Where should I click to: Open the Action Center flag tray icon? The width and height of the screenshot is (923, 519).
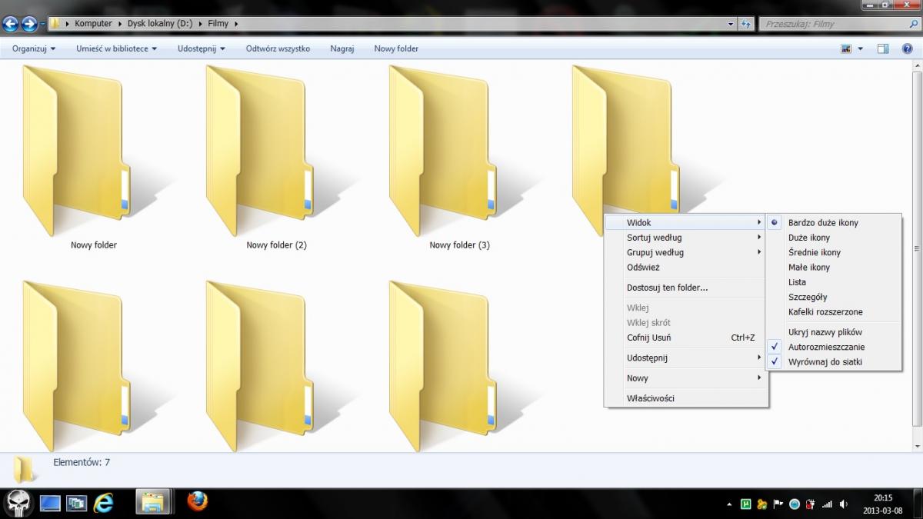pos(778,504)
